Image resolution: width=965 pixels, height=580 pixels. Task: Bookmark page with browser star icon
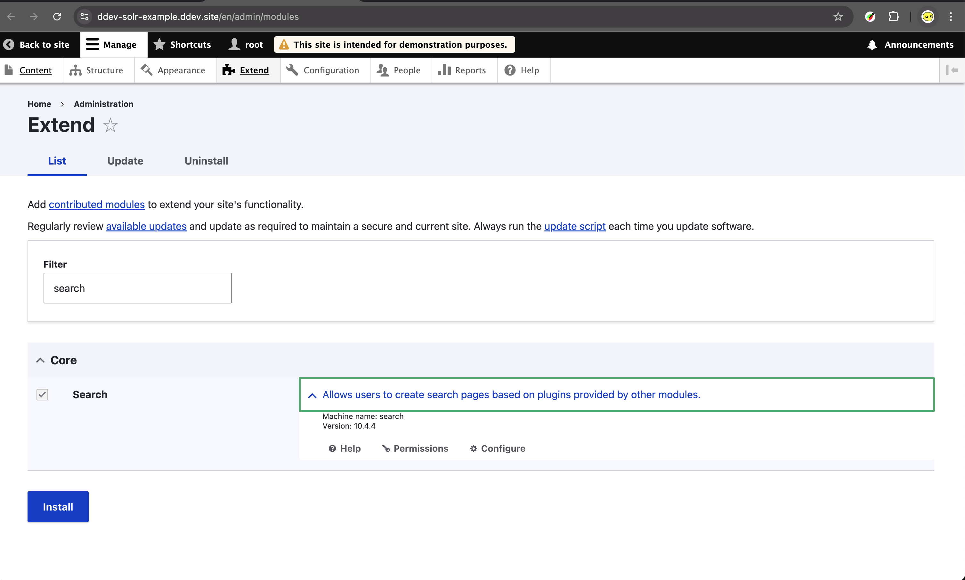pos(838,17)
